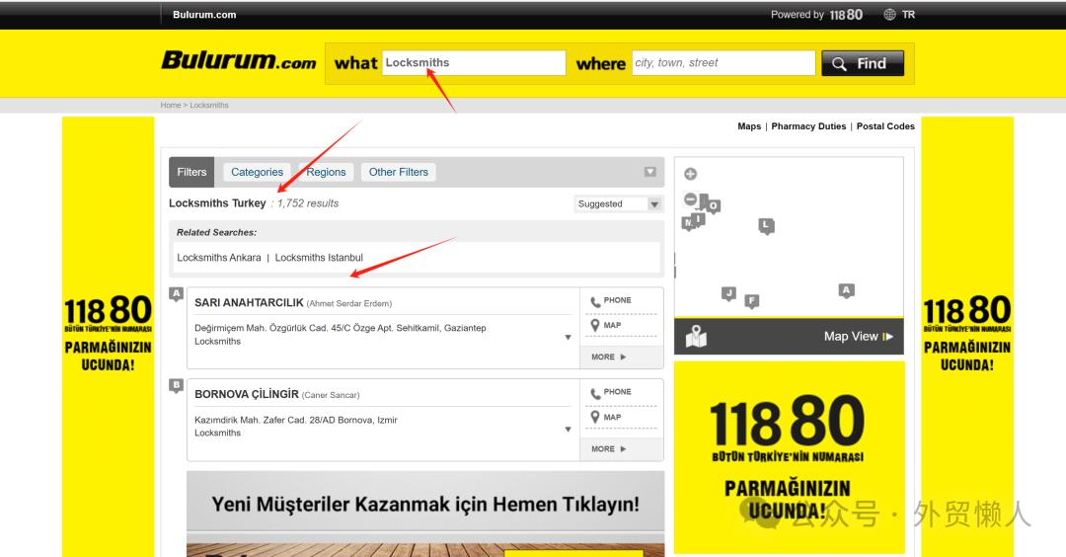Screen dimensions: 1066x557
Task: Click the globe language icon
Action: coord(889,14)
